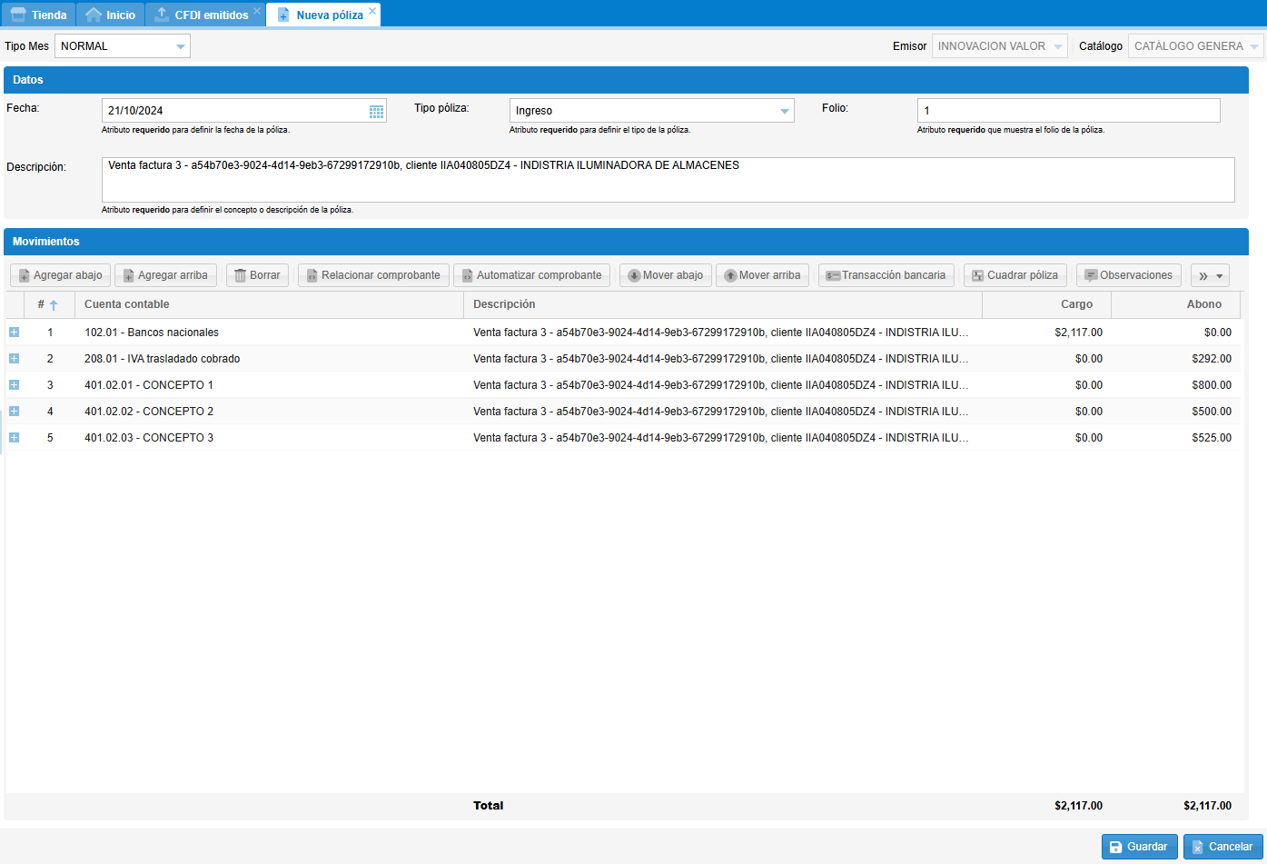Click Agregar abajo toolbar button

(x=60, y=275)
